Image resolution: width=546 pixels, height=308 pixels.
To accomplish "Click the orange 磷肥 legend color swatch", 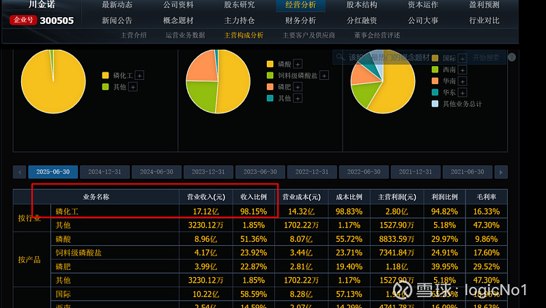I will coord(270,87).
